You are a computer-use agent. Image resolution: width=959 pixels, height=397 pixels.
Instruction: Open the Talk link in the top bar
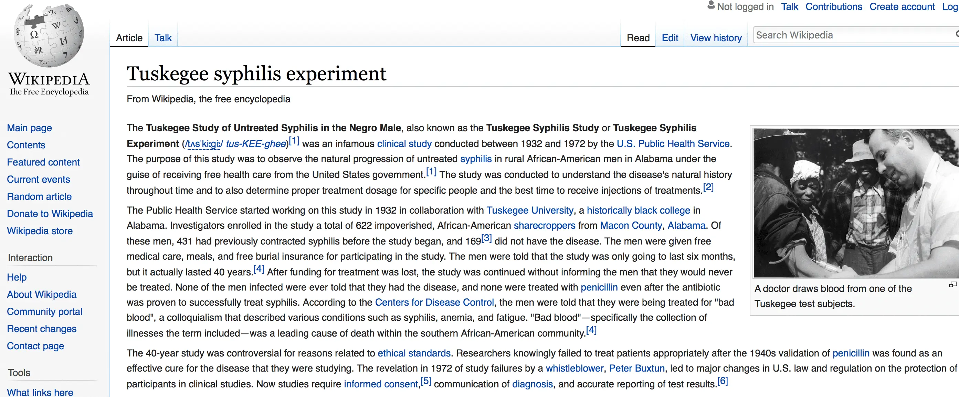click(x=789, y=7)
